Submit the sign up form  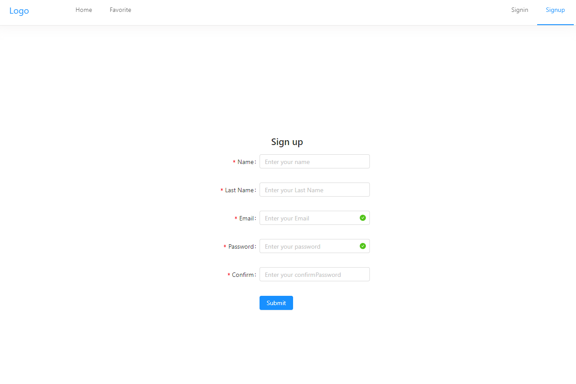click(276, 303)
